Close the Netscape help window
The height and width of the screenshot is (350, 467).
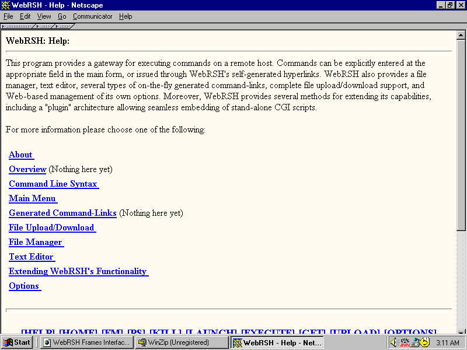[x=461, y=5]
